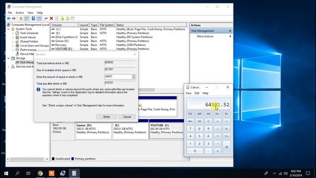Expand the Shared Folders node arrow
The image size is (316, 178).
click(13, 42)
